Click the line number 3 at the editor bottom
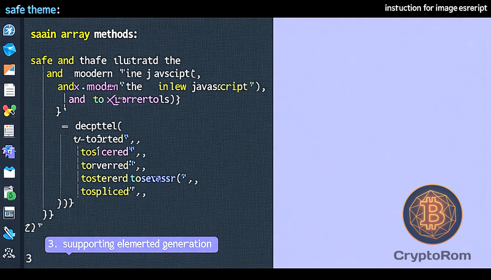The image size is (491, 280). click(28, 259)
